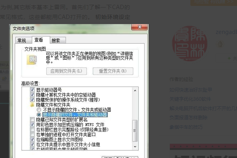Click the red seal author avatar
Screen dimensions: 237x158
(x=190, y=43)
